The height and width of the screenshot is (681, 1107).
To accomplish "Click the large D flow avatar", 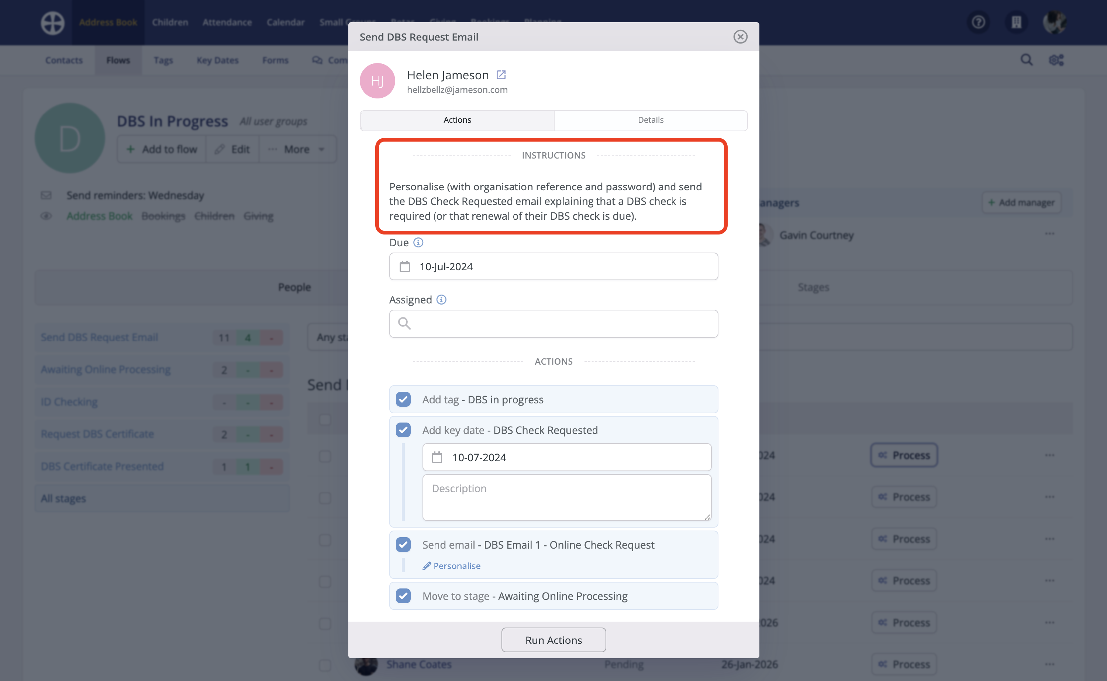I will click(70, 138).
